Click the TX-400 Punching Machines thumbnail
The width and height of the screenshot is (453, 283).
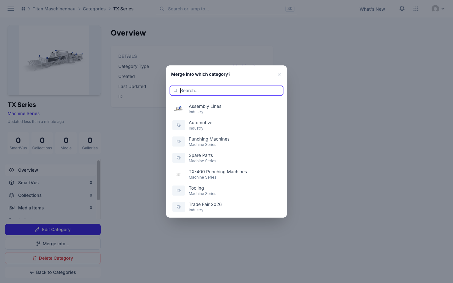(179, 174)
